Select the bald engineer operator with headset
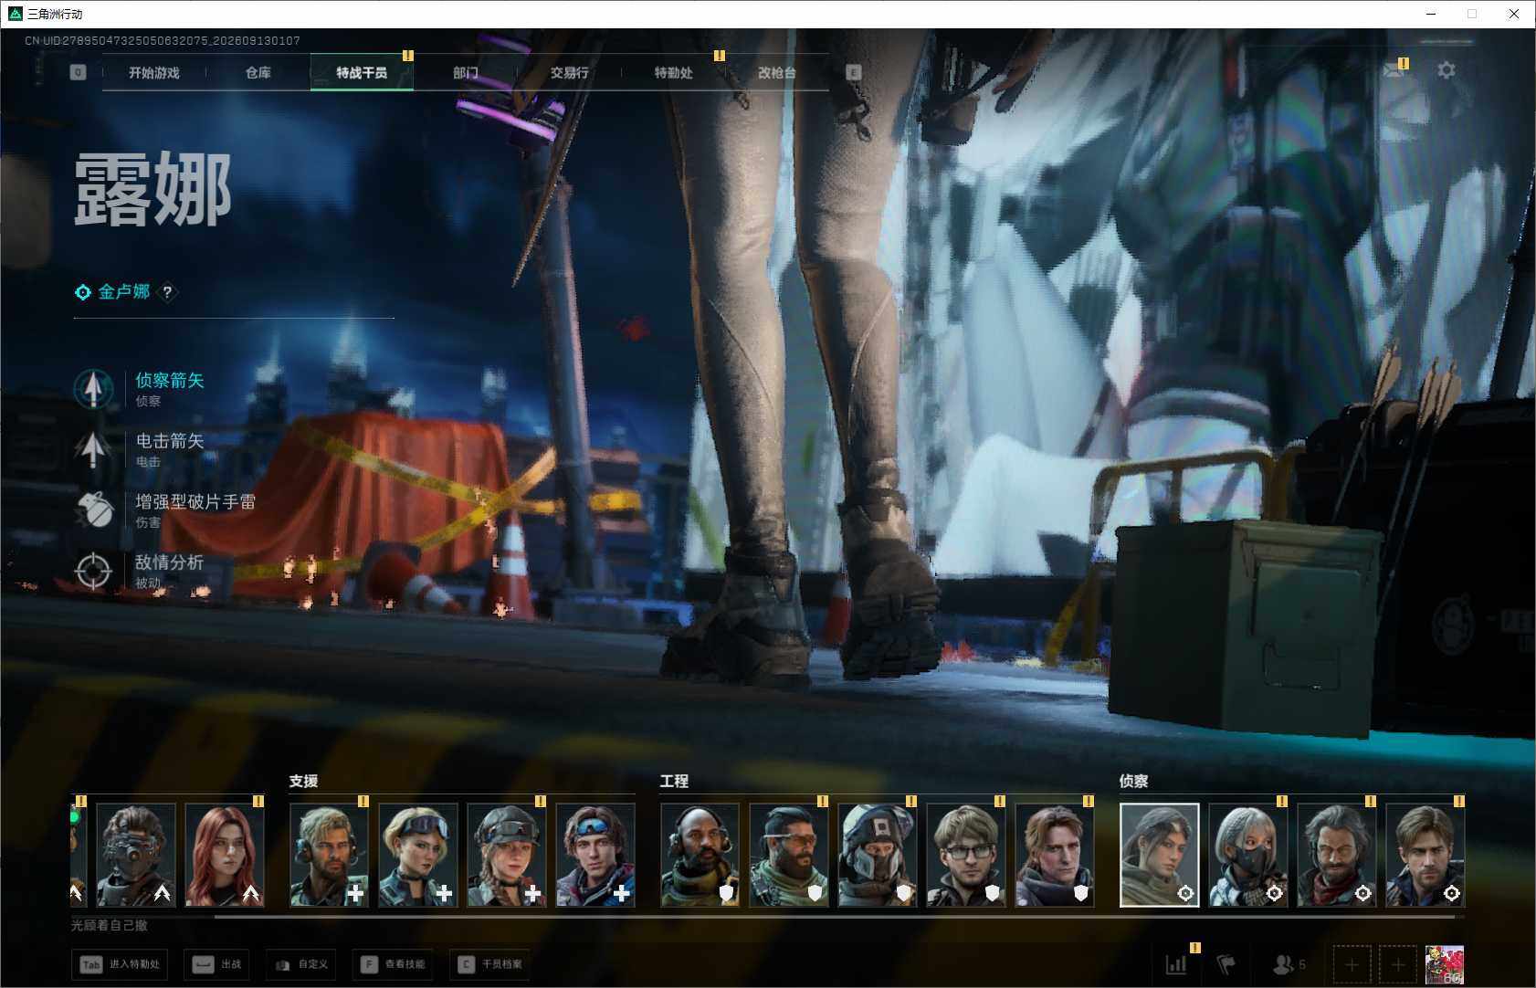 point(700,855)
